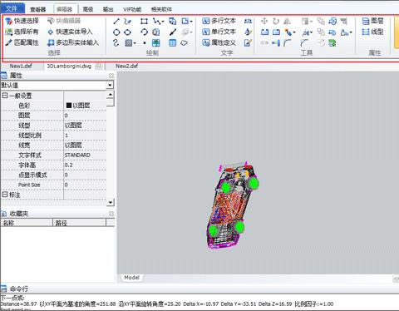Switch to New1.dxf document tab
The image size is (399, 311).
click(x=21, y=66)
